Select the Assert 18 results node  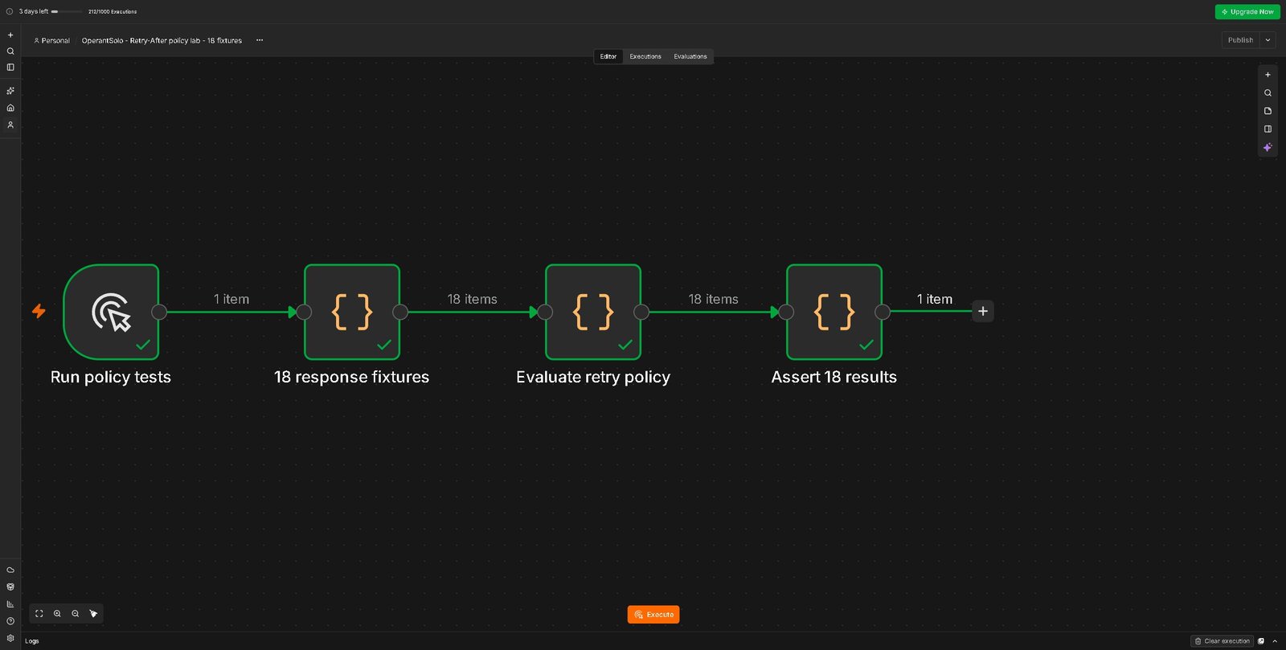pyautogui.click(x=834, y=312)
